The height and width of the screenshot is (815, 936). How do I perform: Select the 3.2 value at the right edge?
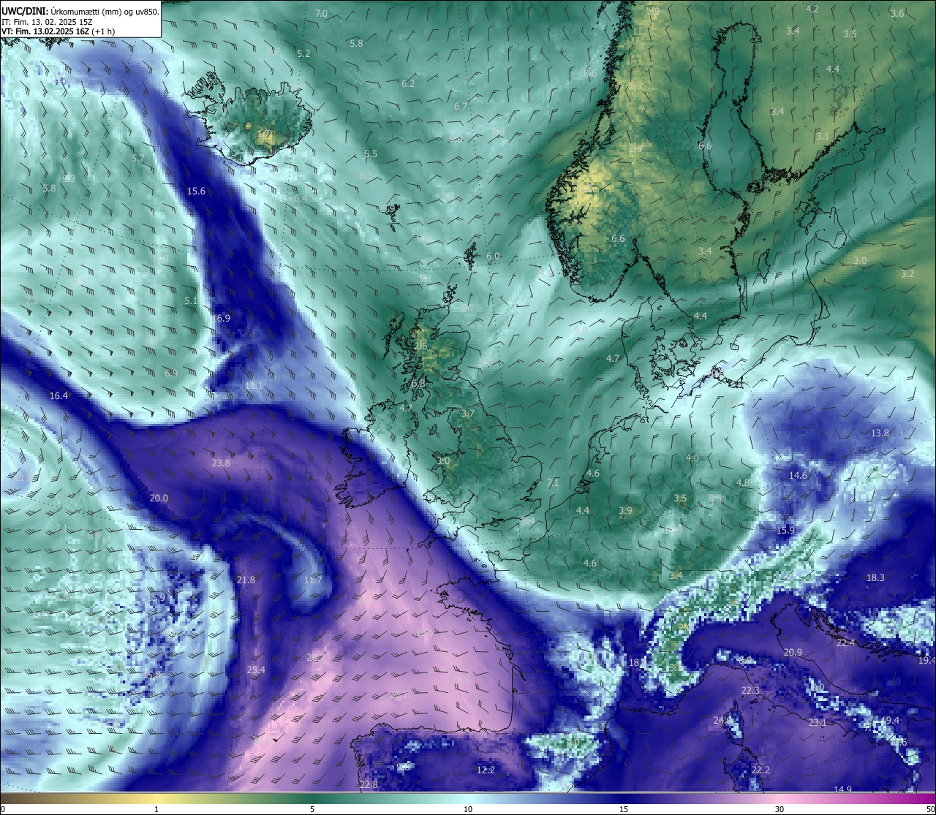click(907, 273)
